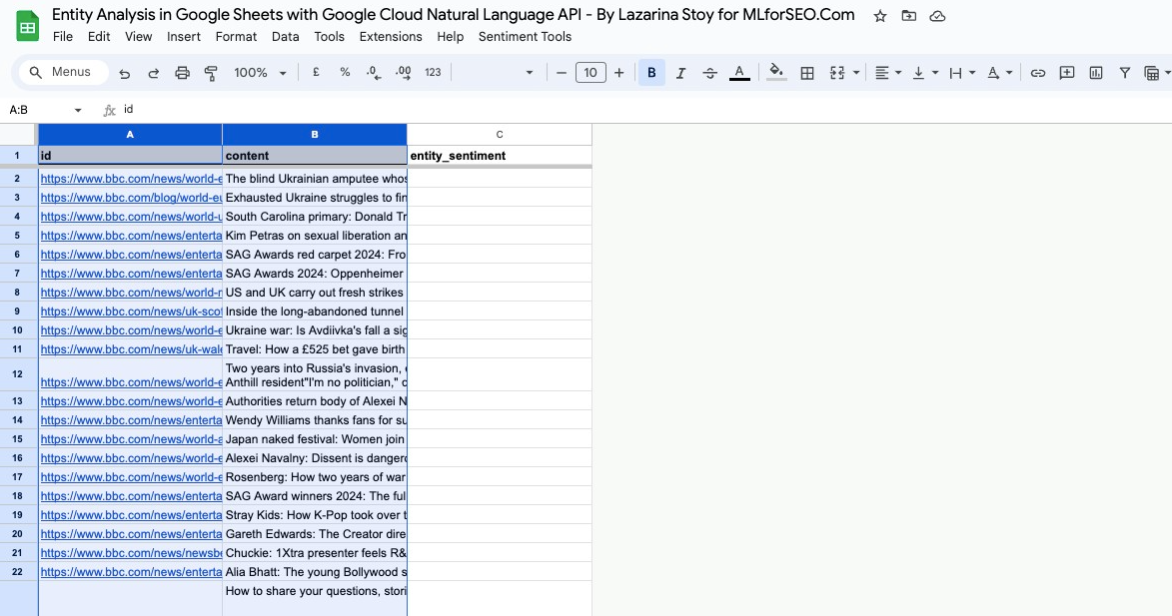Viewport: 1172px width, 616px height.
Task: Format selection as currency (£)
Action: click(316, 73)
